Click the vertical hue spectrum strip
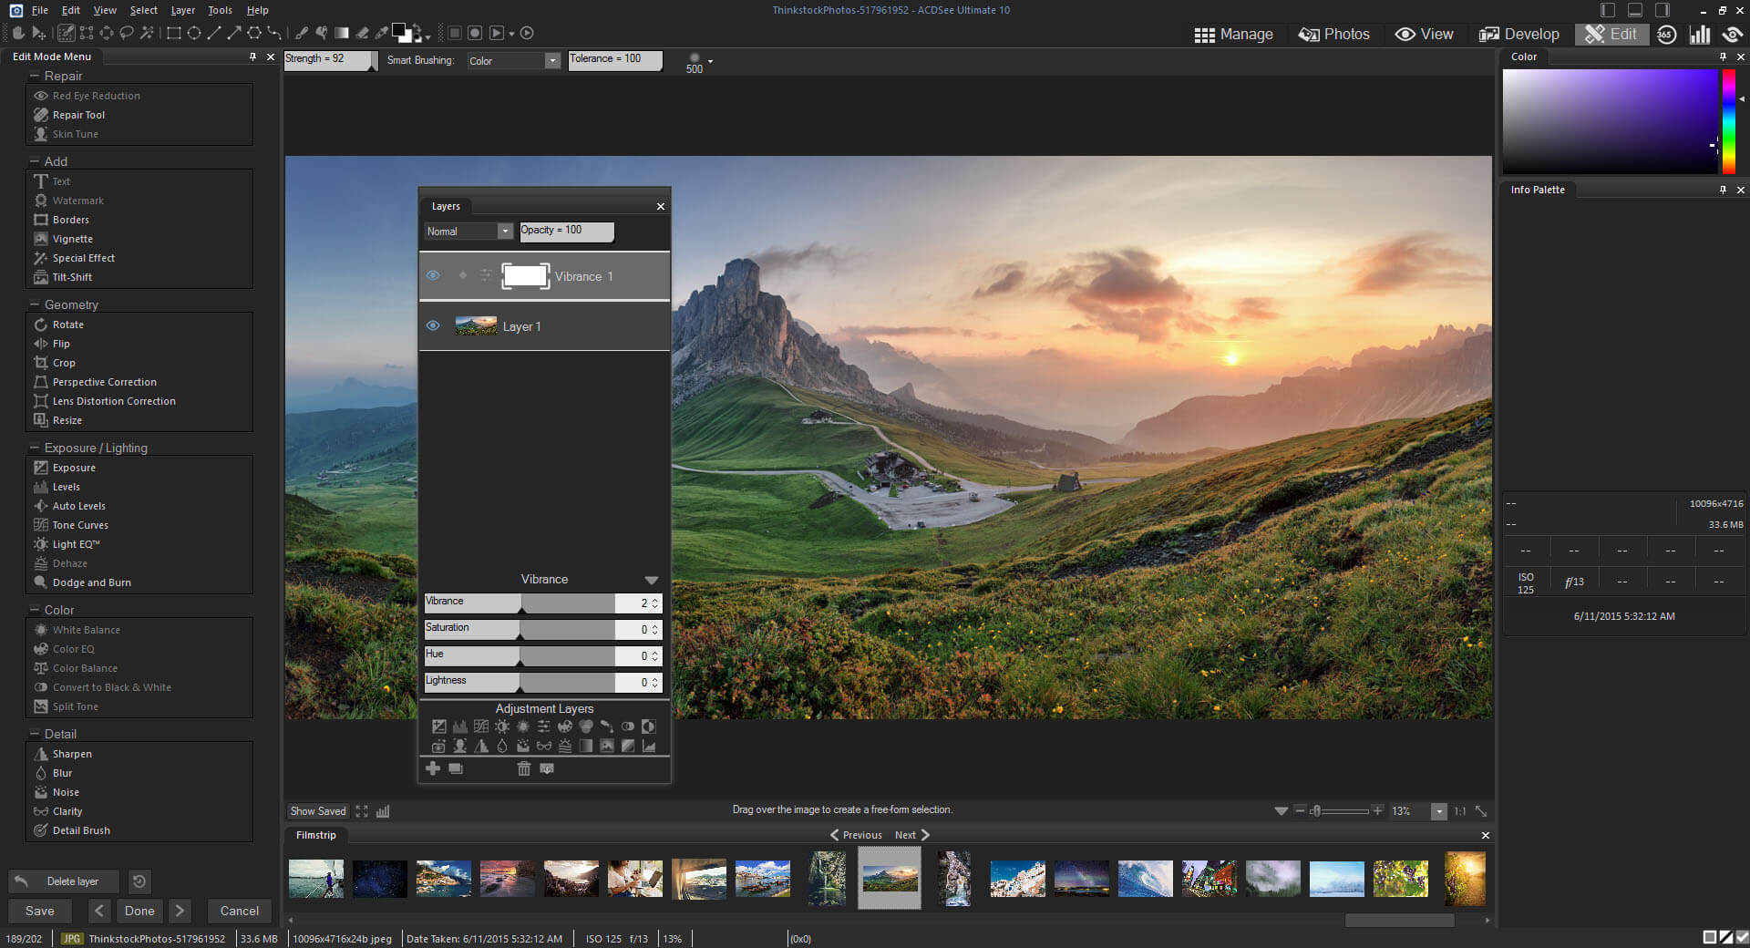1750x948 pixels. click(x=1728, y=120)
